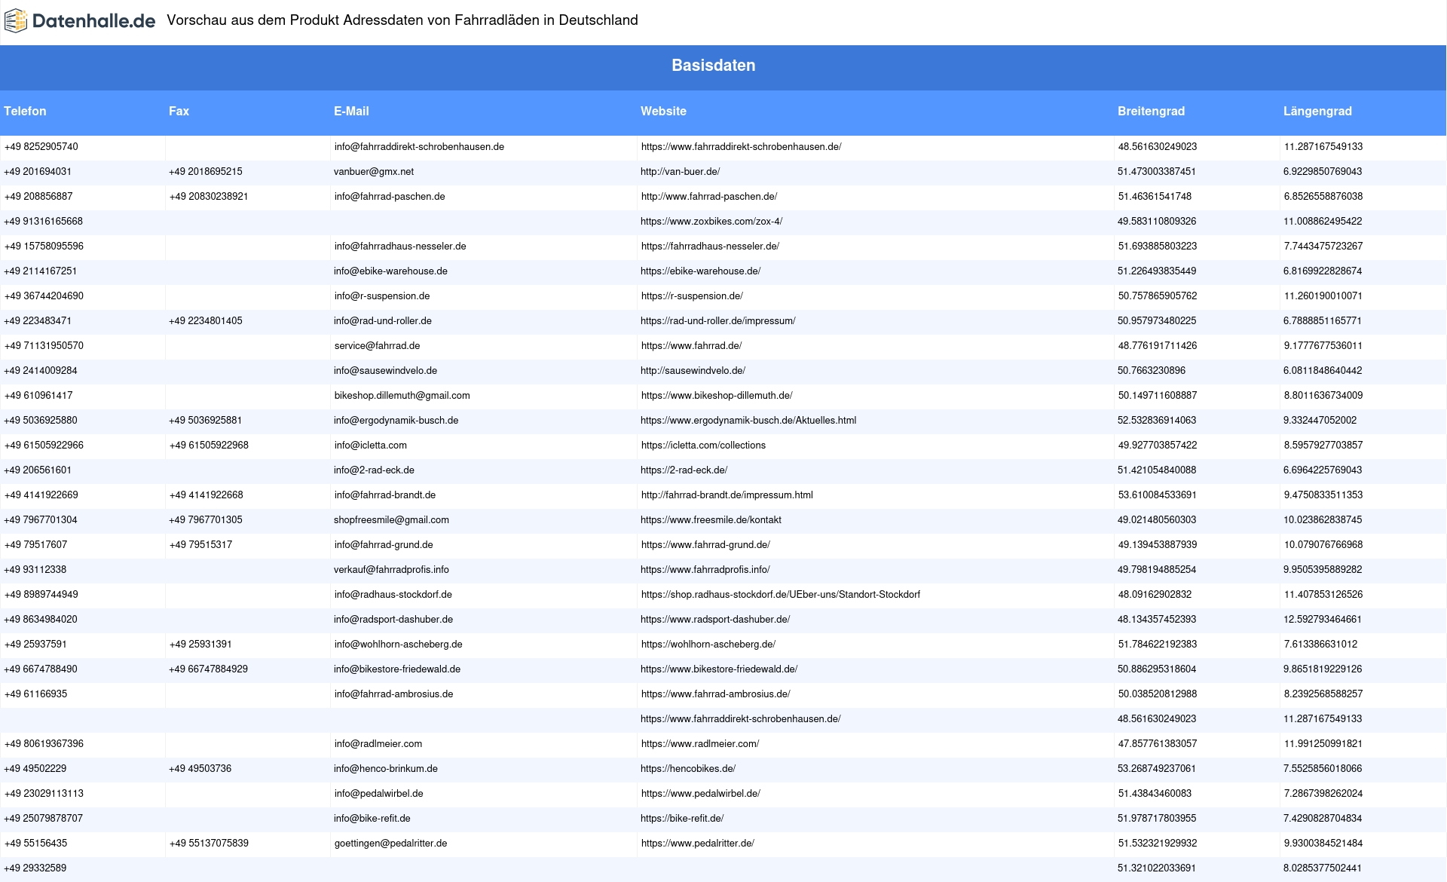Image resolution: width=1447 pixels, height=882 pixels.
Task: Select phone number +49 91316165668
Action: point(44,222)
